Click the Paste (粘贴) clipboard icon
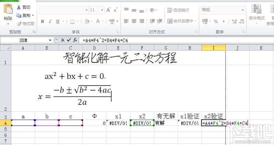274x145 pixels. tap(8, 9)
